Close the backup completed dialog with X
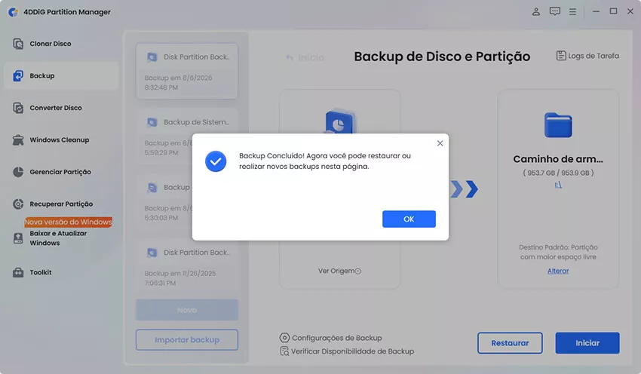The width and height of the screenshot is (641, 374). pos(440,143)
